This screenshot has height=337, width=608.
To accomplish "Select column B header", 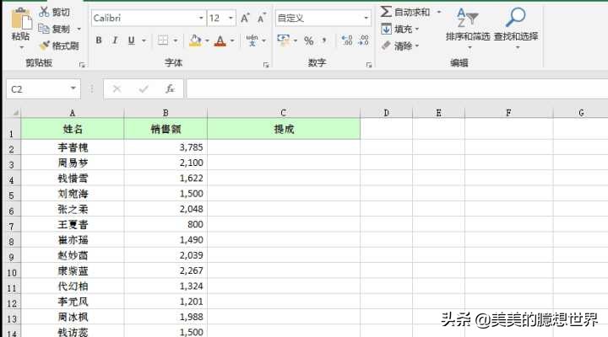I will [166, 113].
